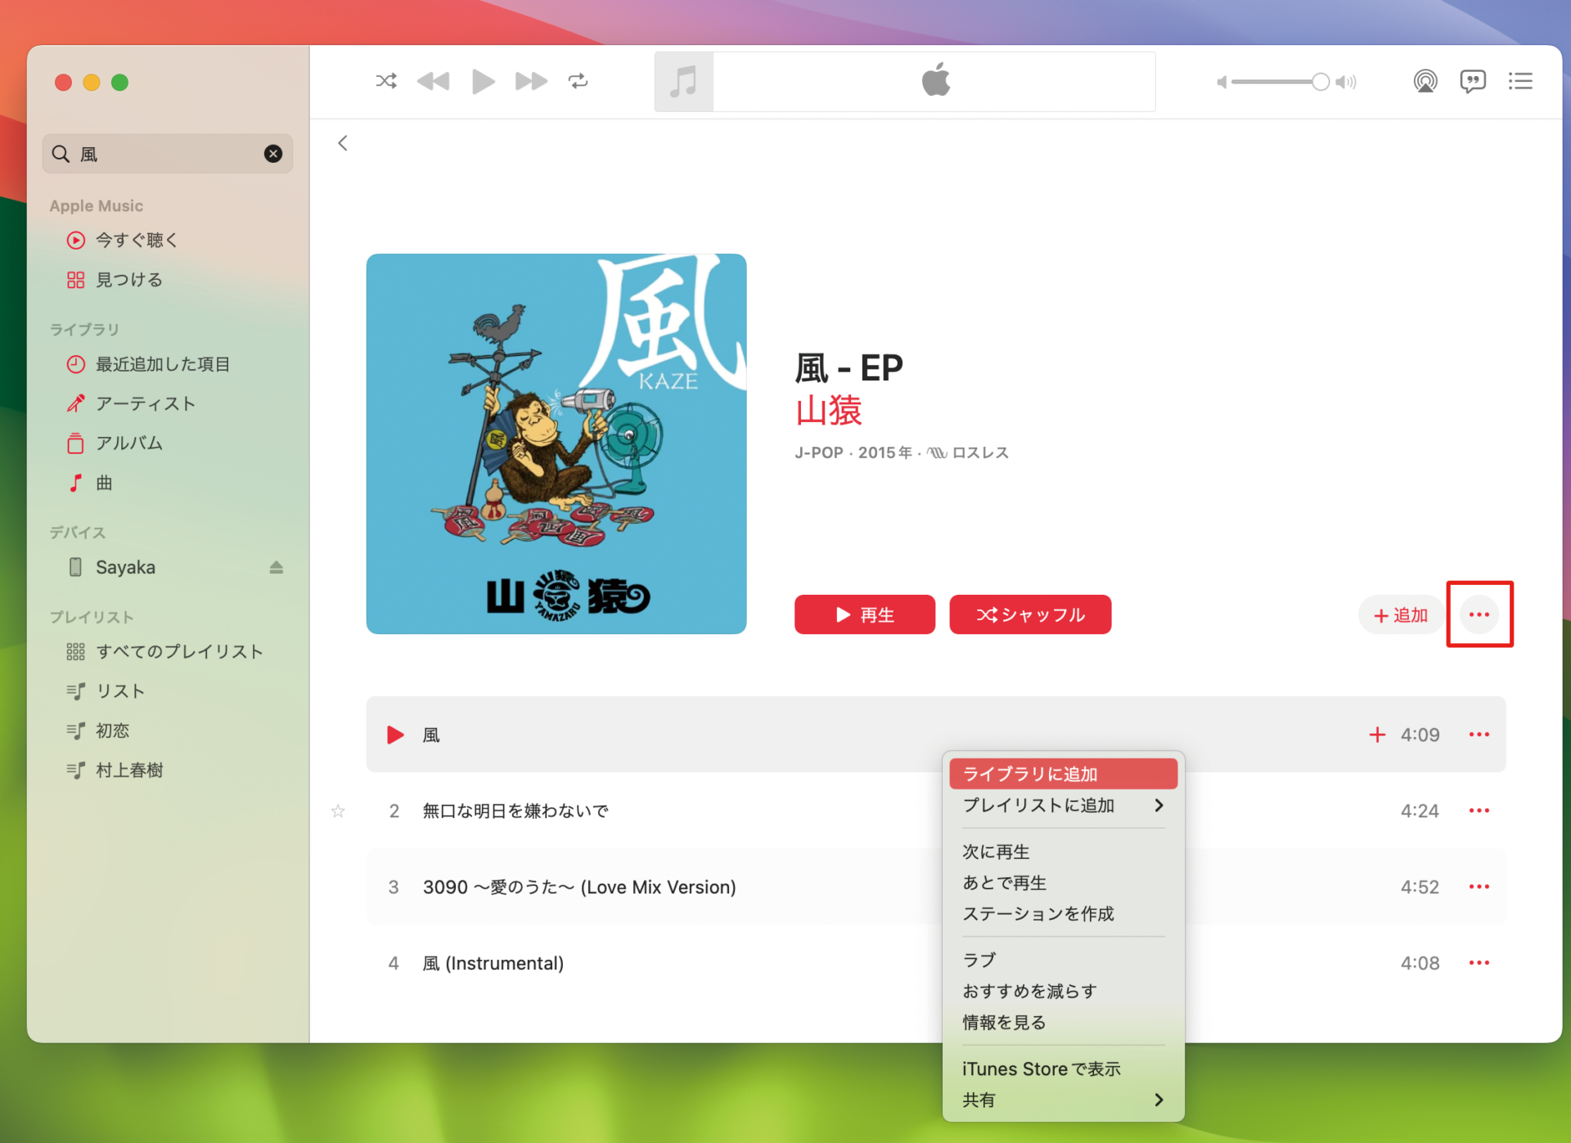
Task: Skip to previous track
Action: click(x=433, y=81)
